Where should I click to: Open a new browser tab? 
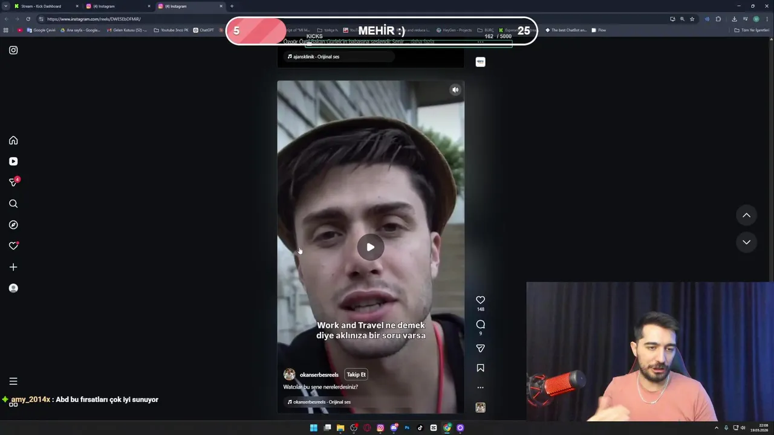point(232,6)
